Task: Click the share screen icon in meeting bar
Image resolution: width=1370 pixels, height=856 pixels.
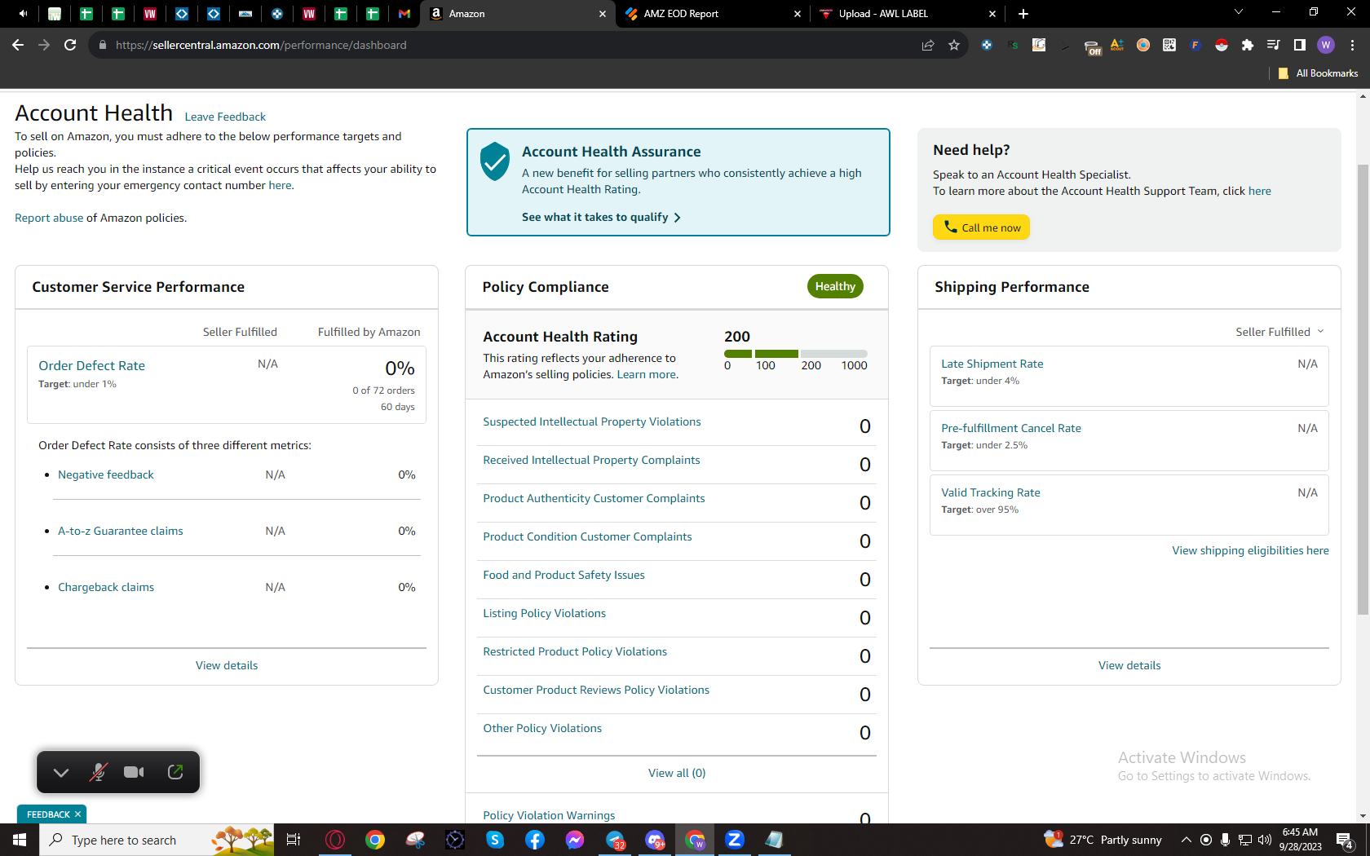Action: pyautogui.click(x=175, y=772)
